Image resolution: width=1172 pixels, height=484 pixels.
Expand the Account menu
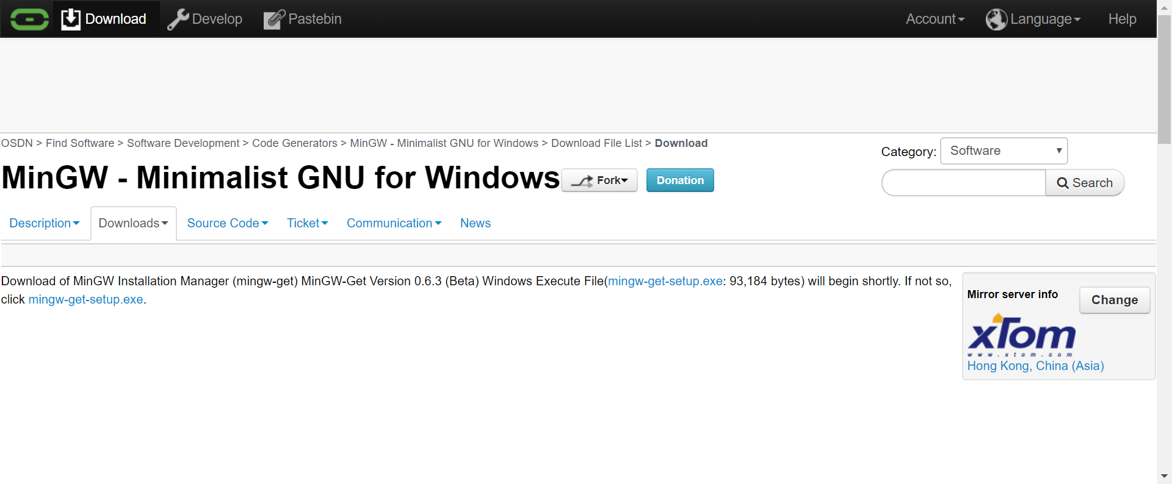point(935,19)
